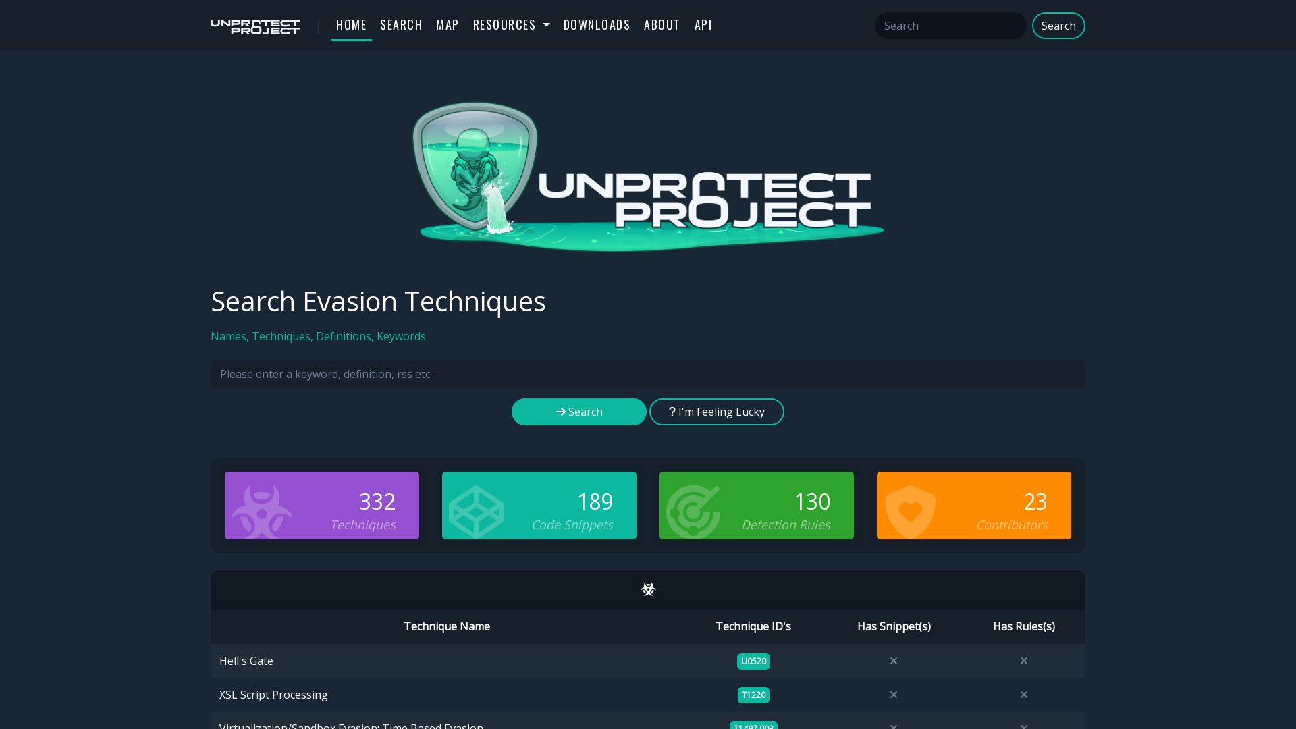Click the I'm Feeling Lucky button

point(717,411)
